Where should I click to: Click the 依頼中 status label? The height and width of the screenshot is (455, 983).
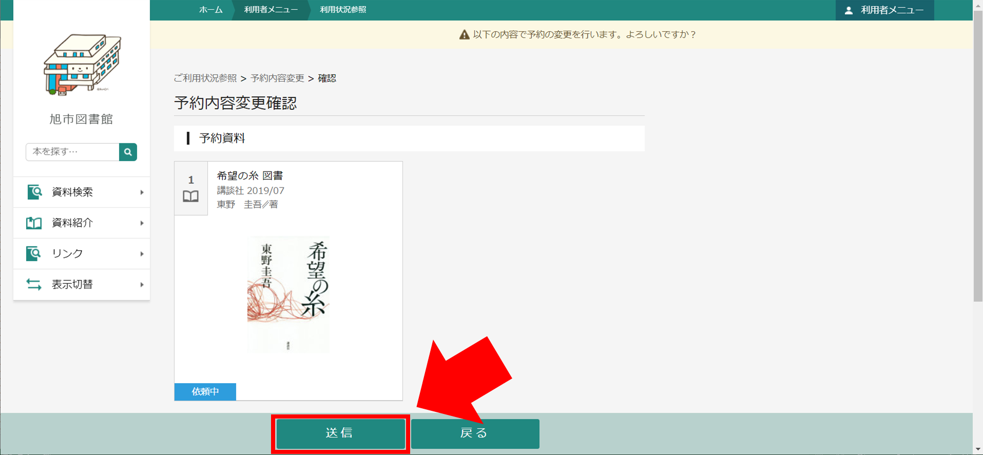(205, 391)
